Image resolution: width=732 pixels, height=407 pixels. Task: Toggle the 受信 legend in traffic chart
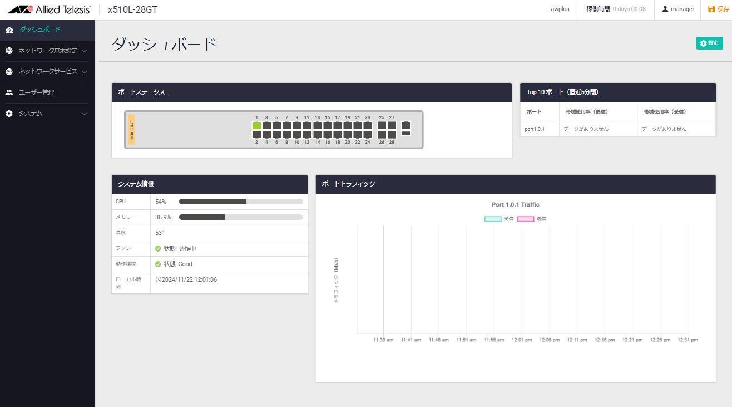(499, 219)
